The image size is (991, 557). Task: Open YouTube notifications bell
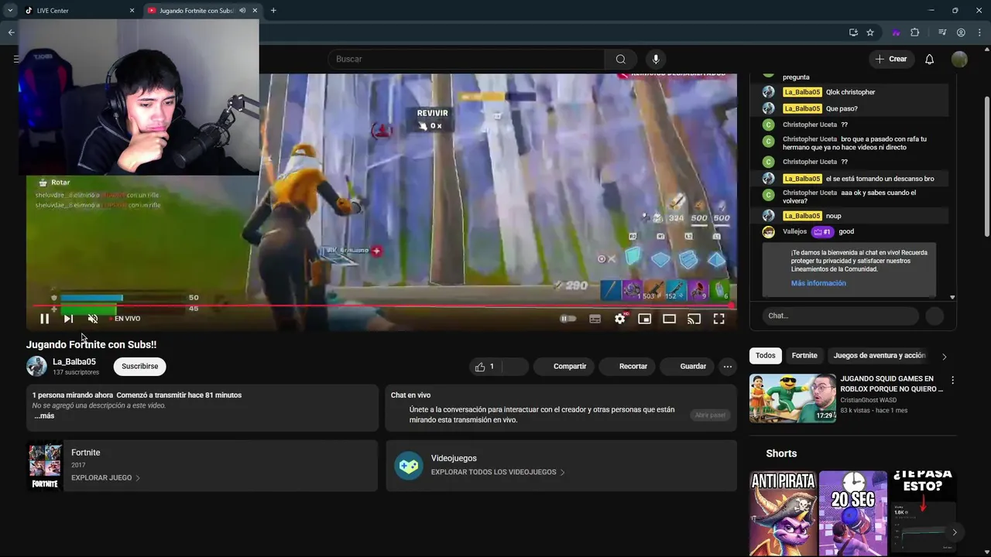[930, 60]
